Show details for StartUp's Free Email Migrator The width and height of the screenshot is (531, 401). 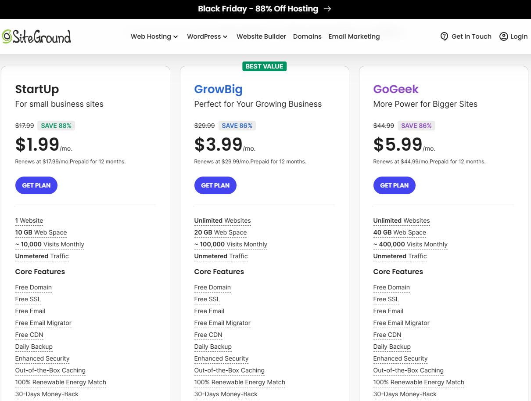[43, 323]
